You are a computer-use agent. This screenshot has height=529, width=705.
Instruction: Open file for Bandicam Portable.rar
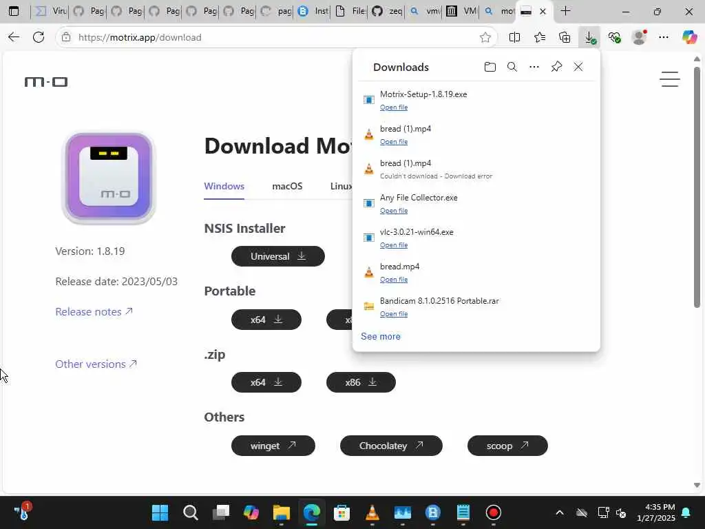pyautogui.click(x=393, y=314)
